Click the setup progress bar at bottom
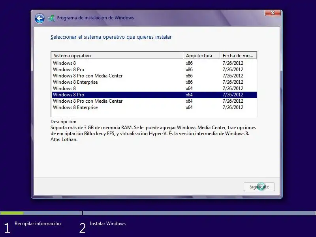316x237 pixels. point(158,213)
